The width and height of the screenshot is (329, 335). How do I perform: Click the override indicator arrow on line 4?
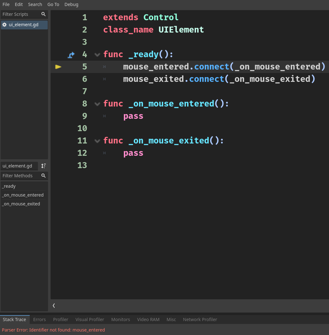point(71,54)
